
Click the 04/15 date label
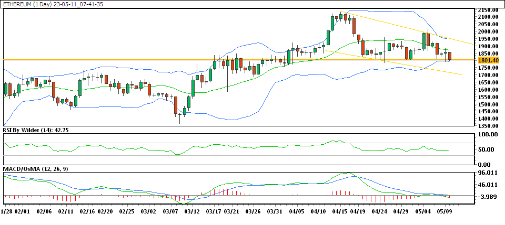point(340,212)
